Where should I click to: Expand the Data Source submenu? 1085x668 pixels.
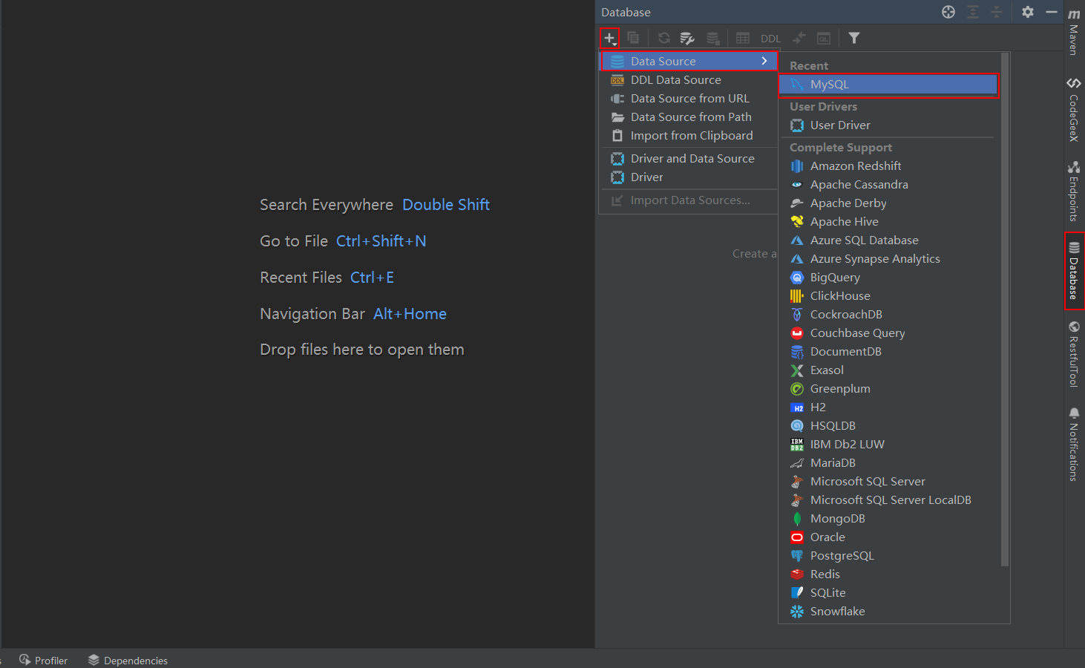tap(688, 61)
